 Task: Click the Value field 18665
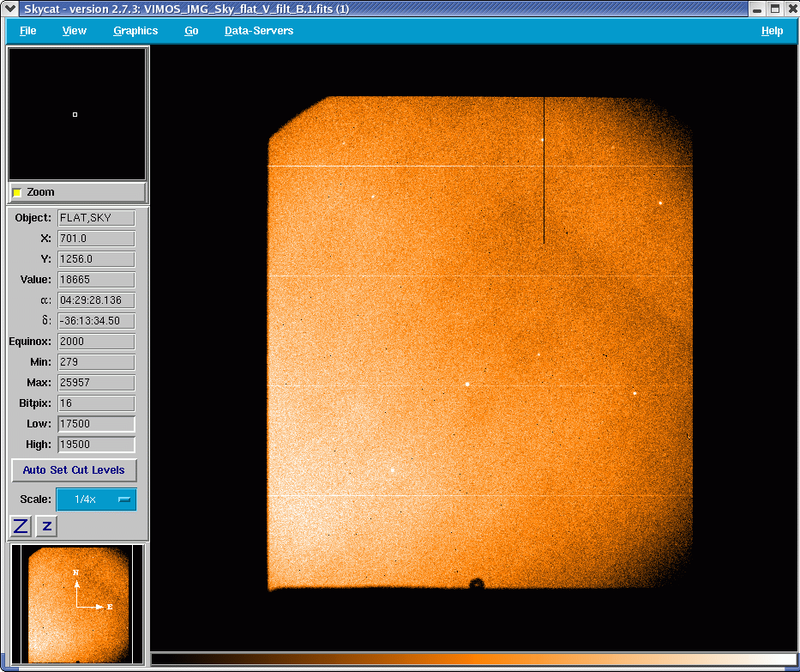pos(96,280)
